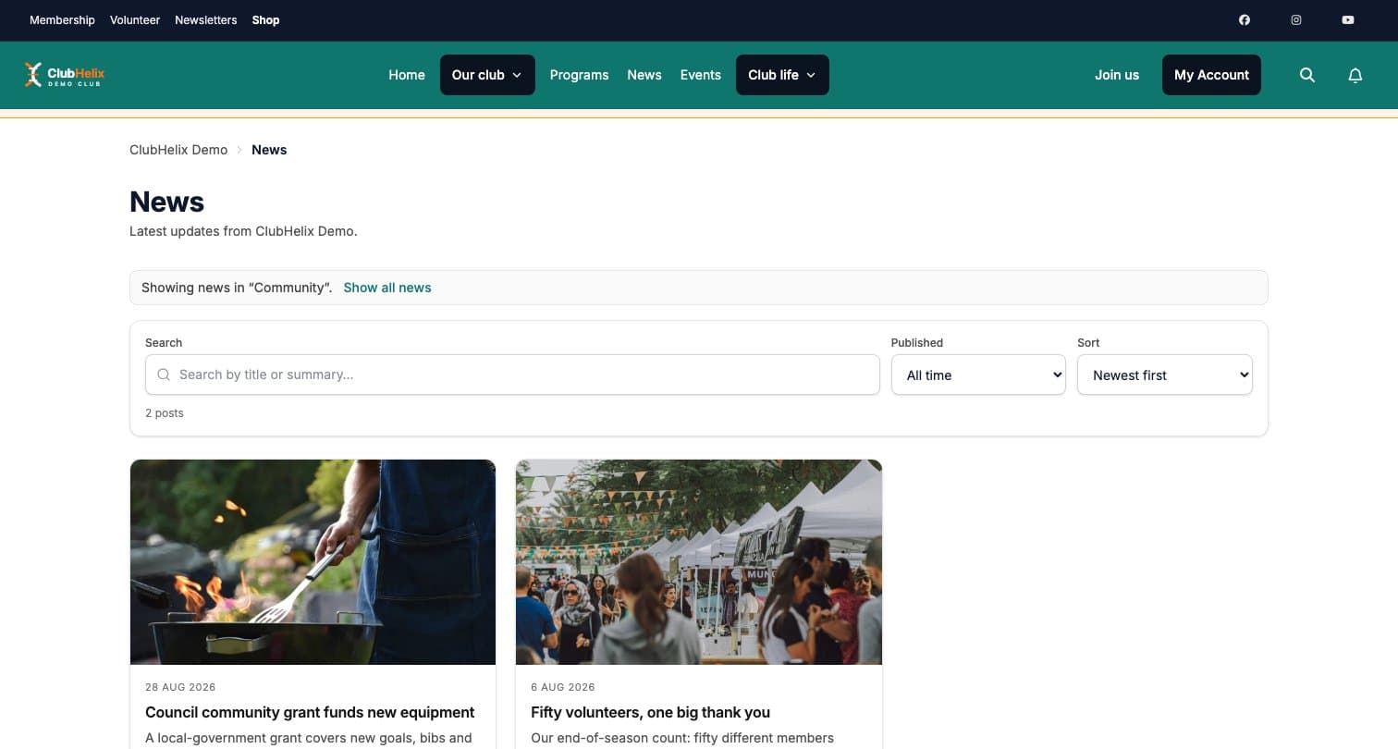This screenshot has width=1398, height=749.
Task: Click the 28 AUG 2026 date
Action: click(x=180, y=687)
